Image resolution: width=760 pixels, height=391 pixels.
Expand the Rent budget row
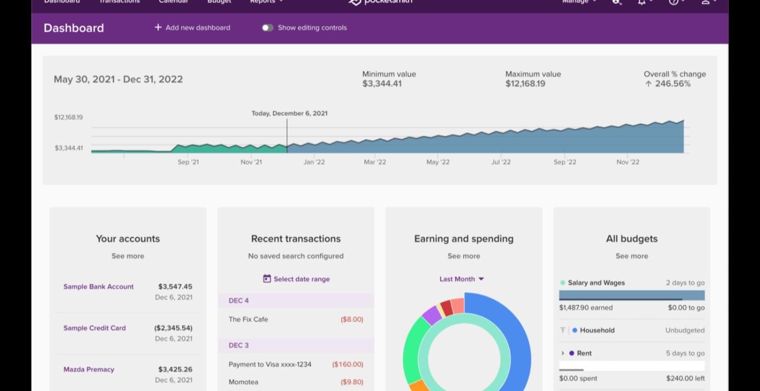(x=562, y=353)
